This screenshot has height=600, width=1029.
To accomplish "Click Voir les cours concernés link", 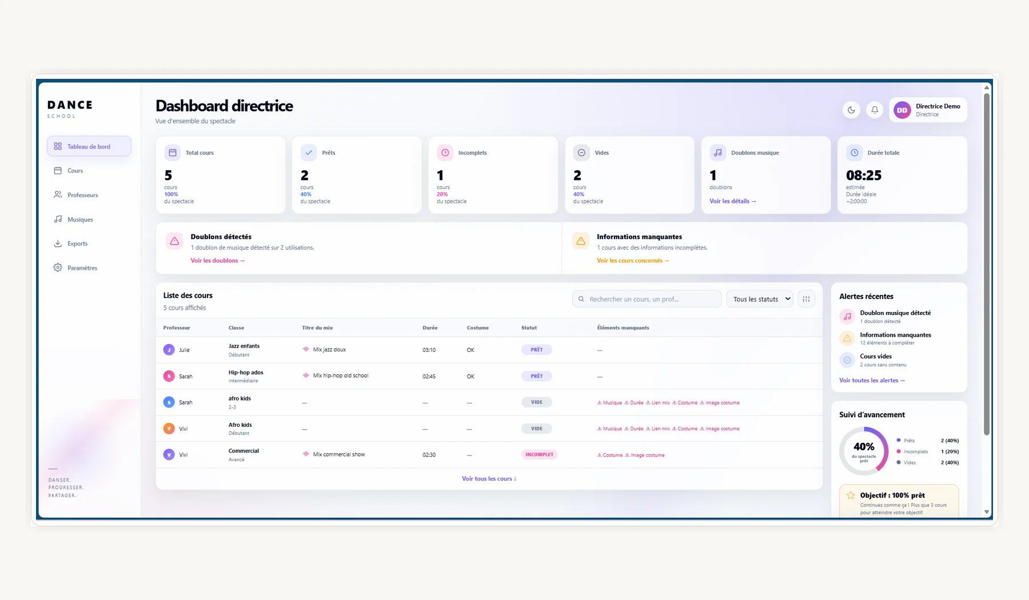I will coord(633,261).
